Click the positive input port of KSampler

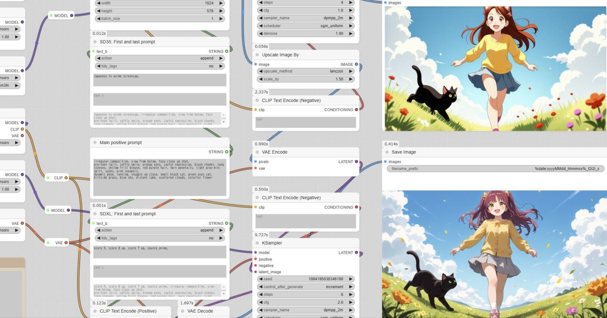(x=255, y=259)
